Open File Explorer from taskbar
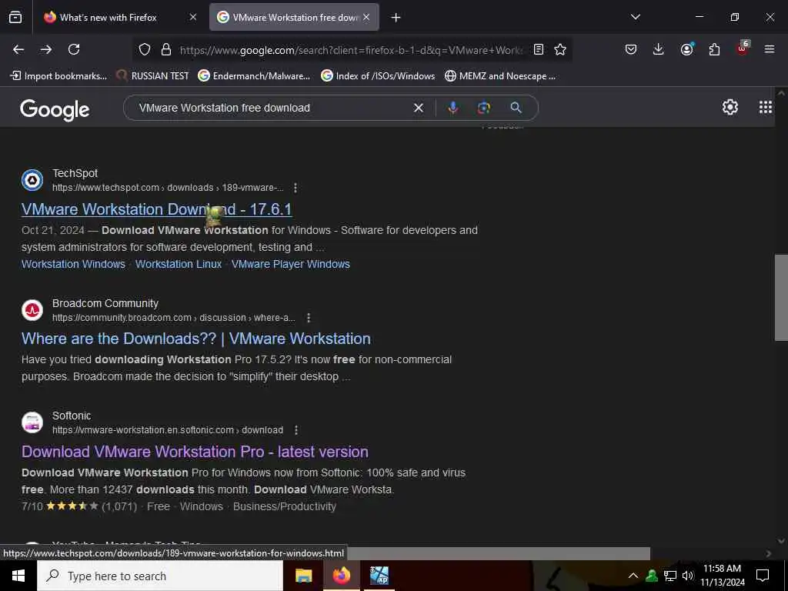Viewport: 788px width, 591px height. pos(303,576)
